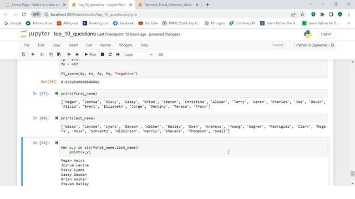
Task: Toggle the browser side panel icon
Action: (331, 14)
